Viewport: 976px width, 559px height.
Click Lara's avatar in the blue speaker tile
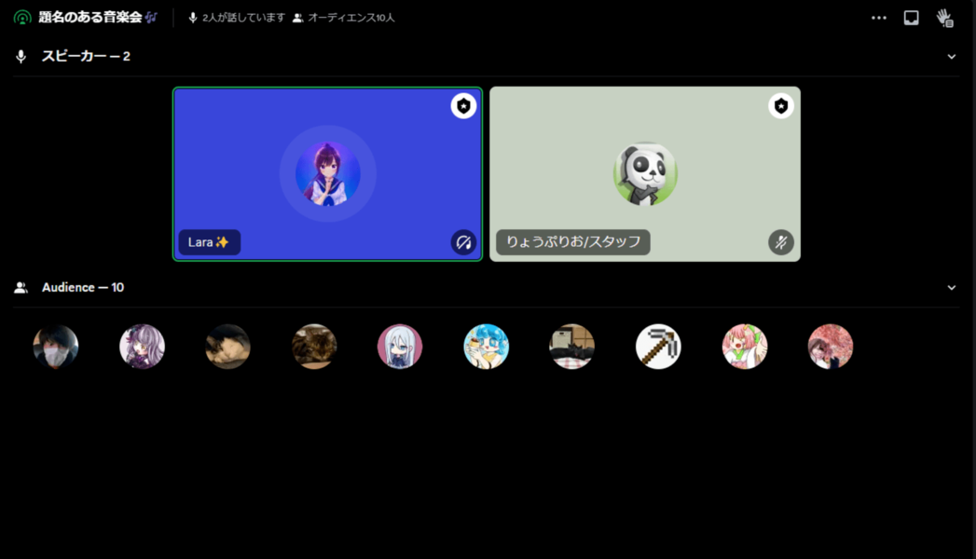(x=328, y=174)
